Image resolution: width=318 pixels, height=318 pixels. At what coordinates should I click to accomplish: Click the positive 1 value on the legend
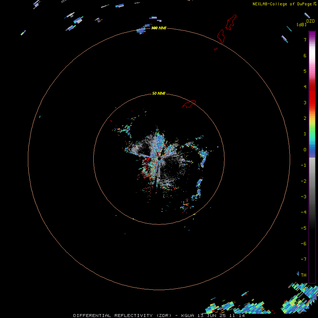tap(305, 134)
